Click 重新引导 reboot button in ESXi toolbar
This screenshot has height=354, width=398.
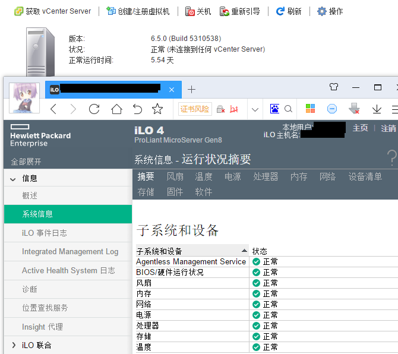coord(240,11)
